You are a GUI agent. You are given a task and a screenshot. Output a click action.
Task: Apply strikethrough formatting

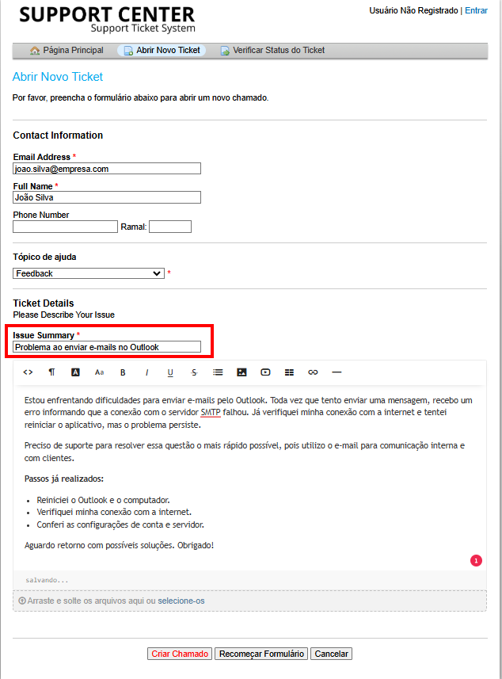(x=194, y=372)
